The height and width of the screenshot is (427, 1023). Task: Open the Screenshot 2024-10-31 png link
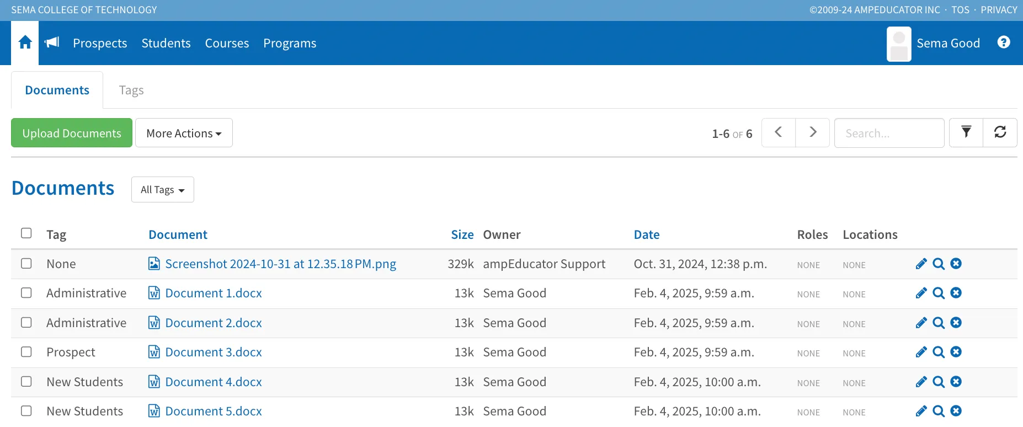[x=280, y=264]
